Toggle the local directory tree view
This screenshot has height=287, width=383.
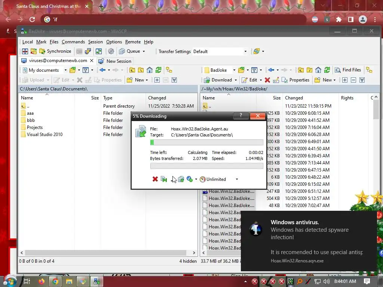169,70
